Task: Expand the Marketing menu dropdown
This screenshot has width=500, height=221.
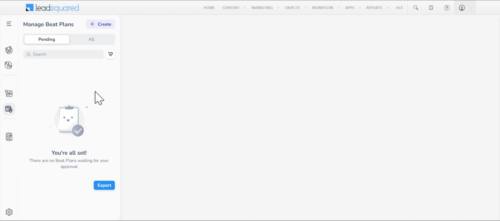Action: pos(265,8)
